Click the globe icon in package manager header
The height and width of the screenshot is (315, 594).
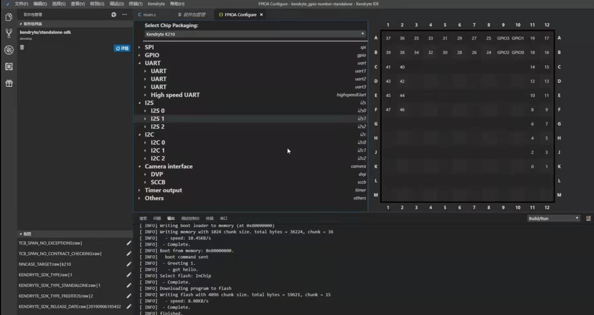(x=114, y=15)
